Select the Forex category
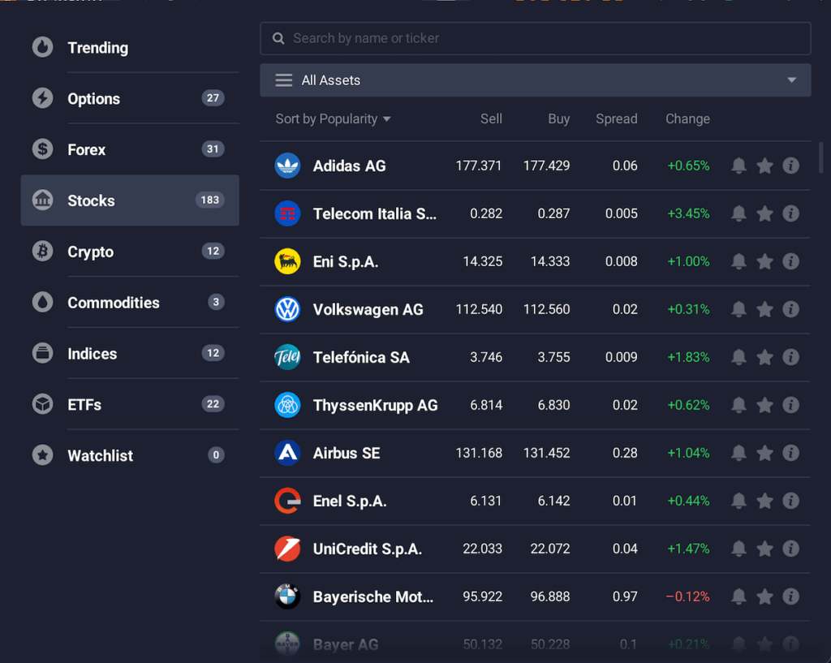Image resolution: width=831 pixels, height=663 pixels. click(x=130, y=149)
